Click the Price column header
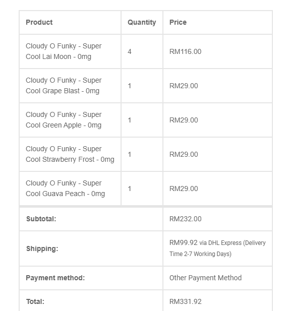The width and height of the screenshot is (285, 311). click(178, 22)
